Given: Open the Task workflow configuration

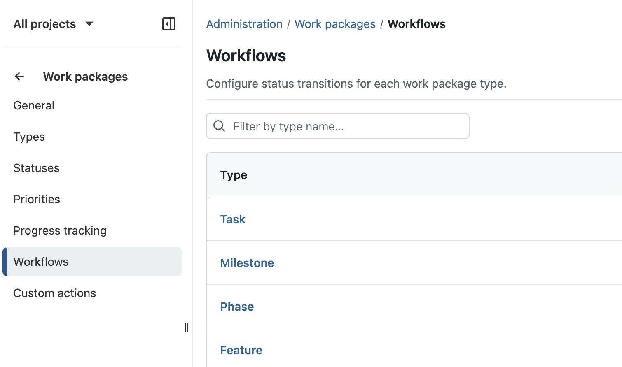Looking at the screenshot, I should pos(233,219).
